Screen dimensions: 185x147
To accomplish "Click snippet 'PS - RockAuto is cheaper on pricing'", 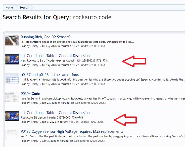I will (77, 42).
